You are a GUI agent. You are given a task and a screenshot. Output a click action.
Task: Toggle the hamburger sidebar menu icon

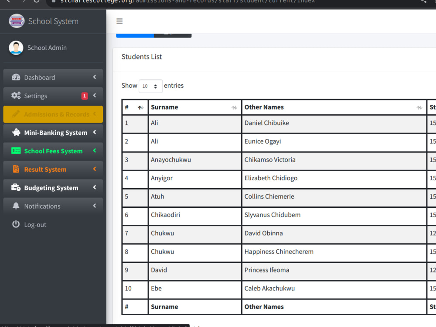pos(119,21)
